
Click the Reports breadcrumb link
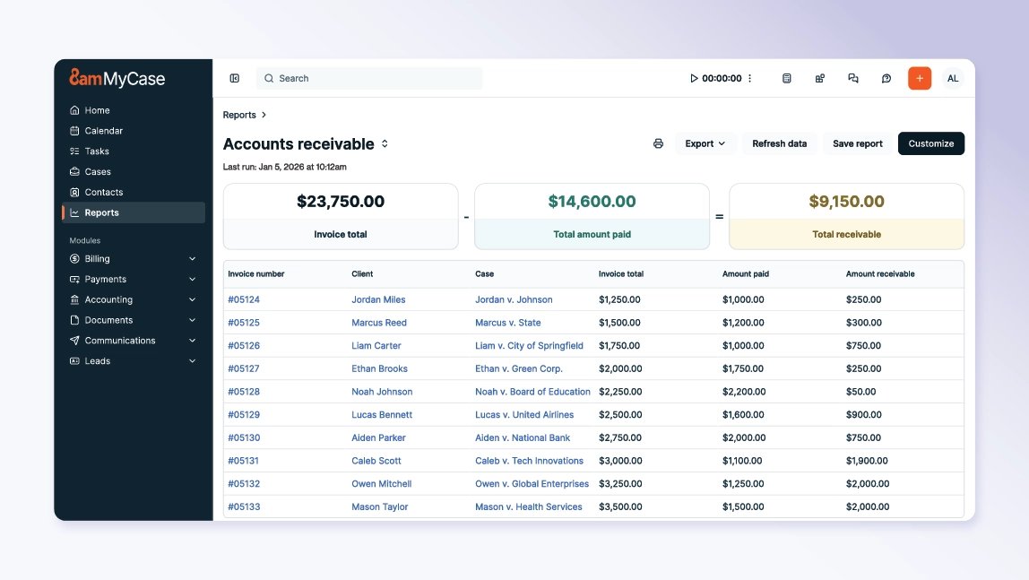pos(238,115)
